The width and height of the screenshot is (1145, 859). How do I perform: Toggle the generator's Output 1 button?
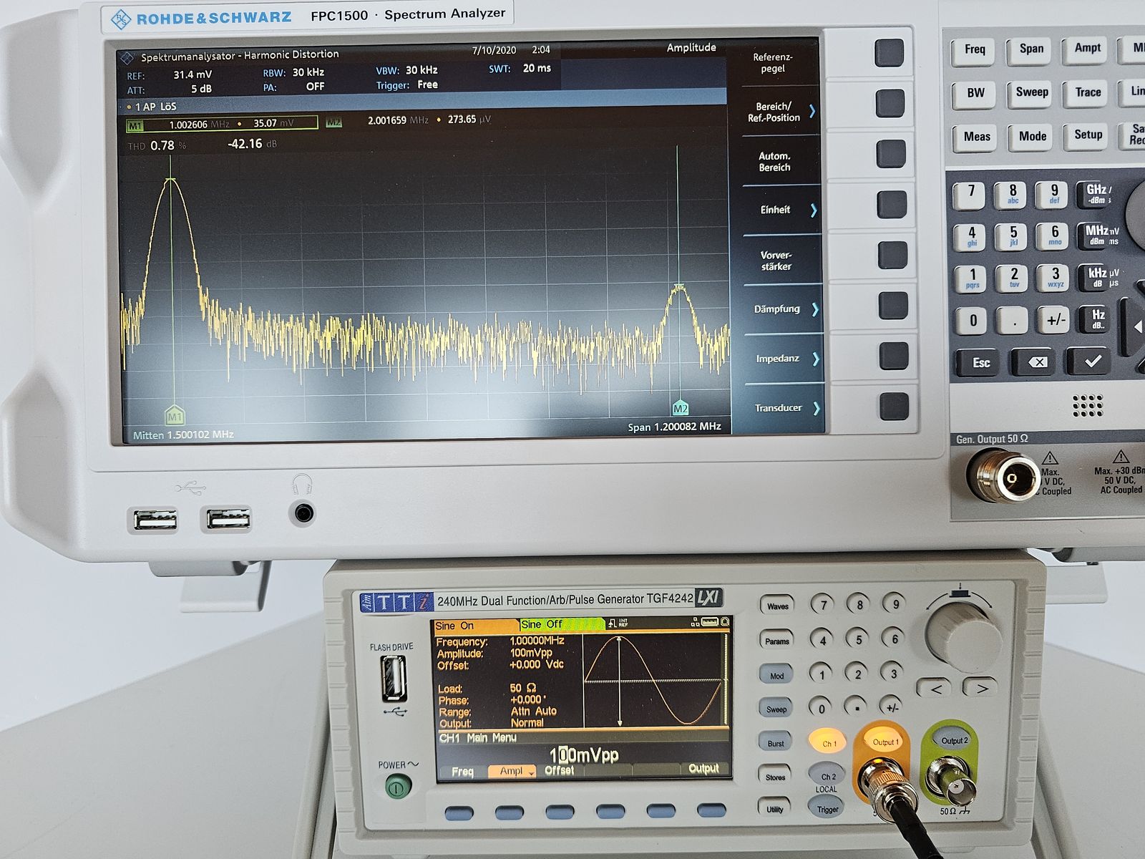[x=885, y=741]
